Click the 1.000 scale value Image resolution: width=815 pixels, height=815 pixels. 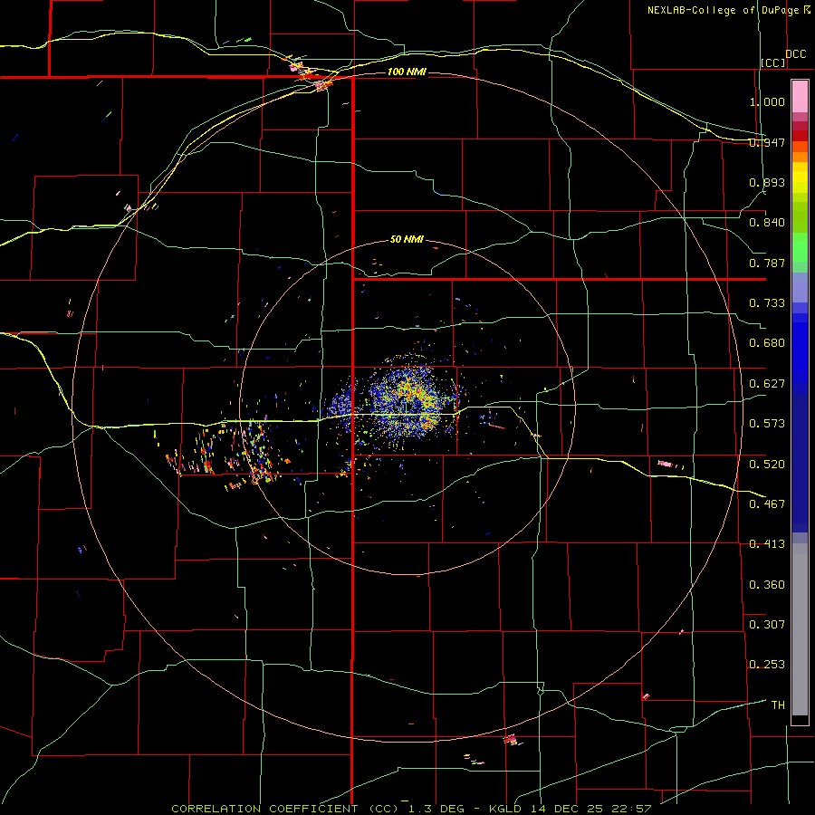[x=767, y=101]
